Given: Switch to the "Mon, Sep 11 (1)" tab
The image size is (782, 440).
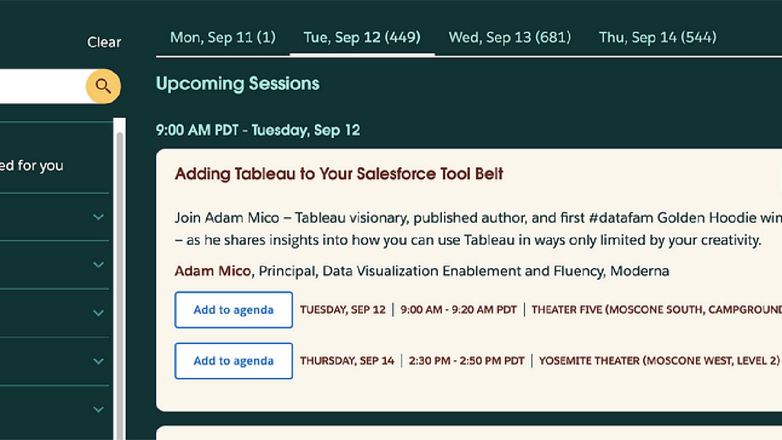Looking at the screenshot, I should 222,37.
